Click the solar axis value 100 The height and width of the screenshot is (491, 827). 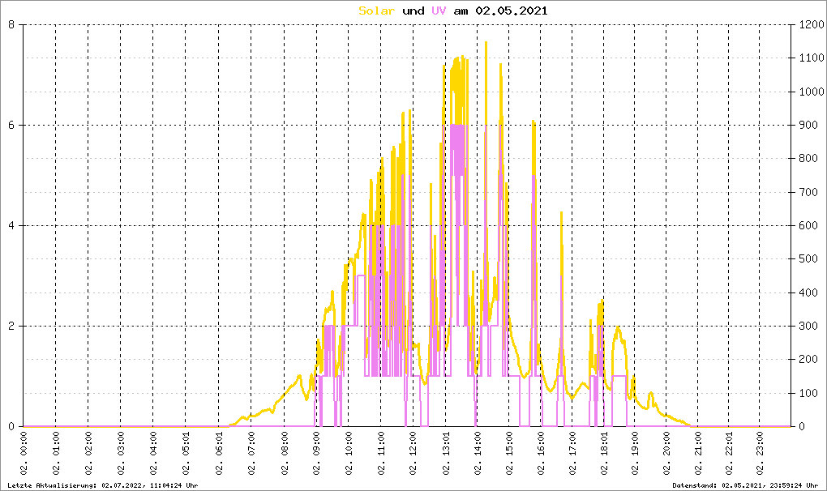click(808, 393)
